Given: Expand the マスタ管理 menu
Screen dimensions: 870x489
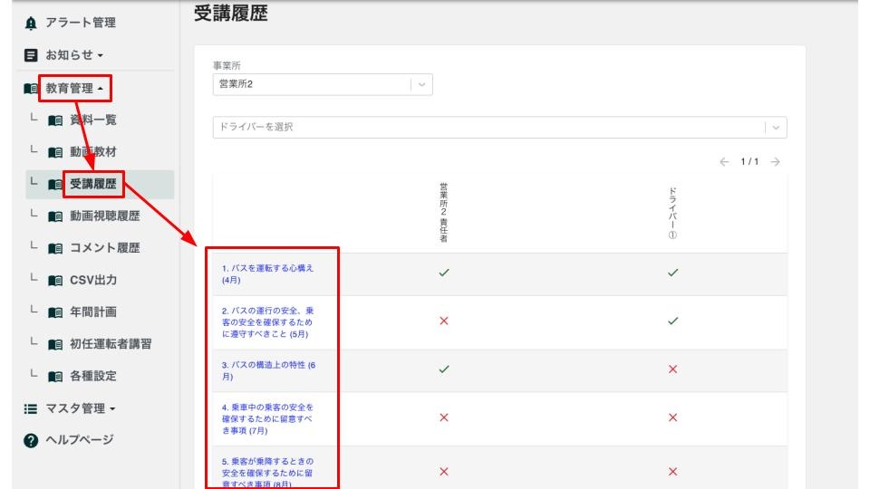Looking at the screenshot, I should tap(82, 408).
